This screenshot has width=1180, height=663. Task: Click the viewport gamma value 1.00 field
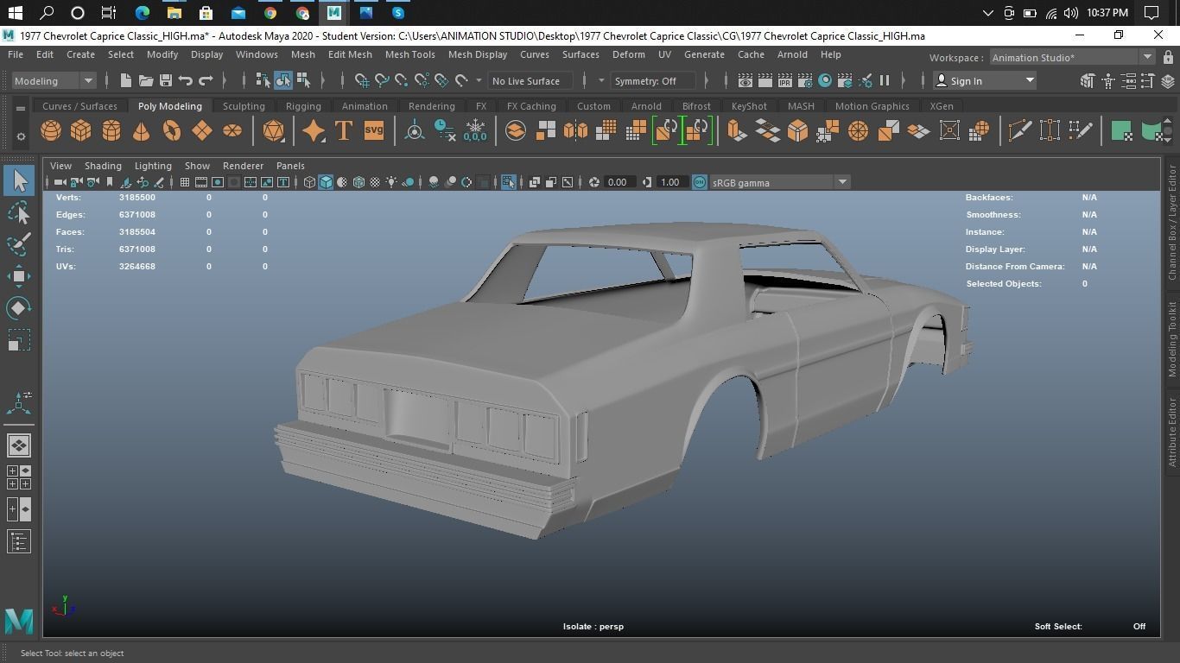671,182
